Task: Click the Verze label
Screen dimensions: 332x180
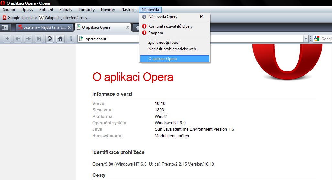Action: tap(98, 104)
